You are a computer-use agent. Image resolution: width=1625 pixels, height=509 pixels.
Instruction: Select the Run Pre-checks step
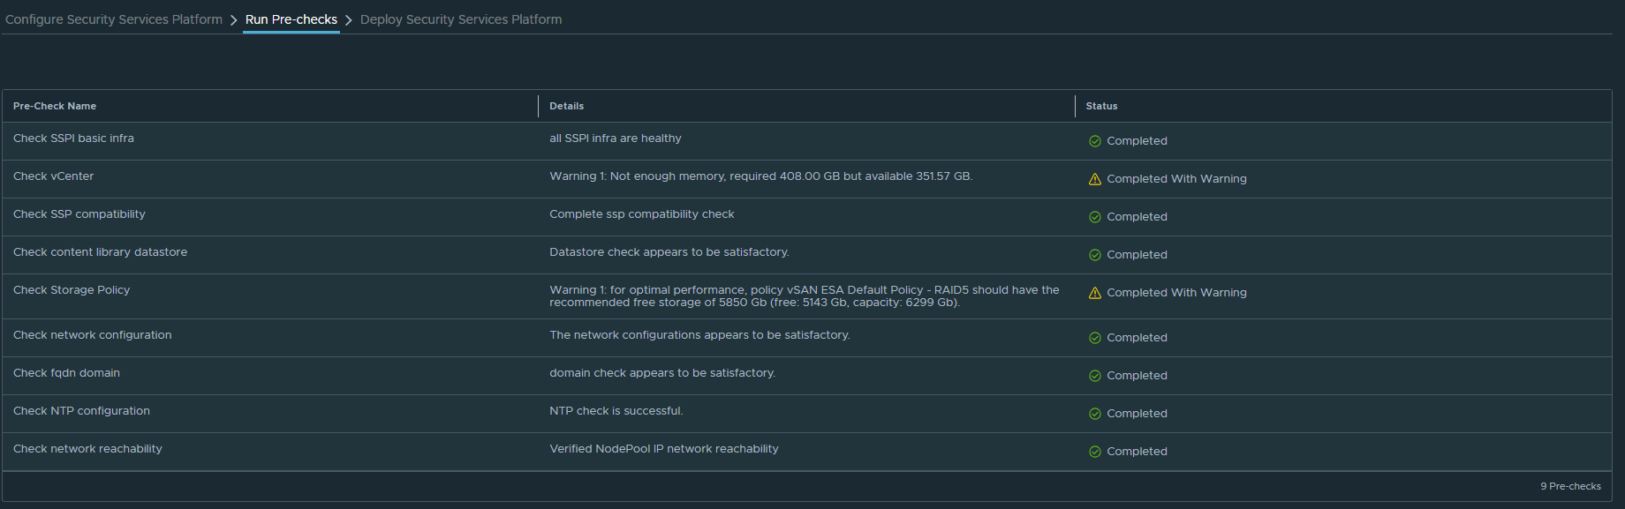(291, 19)
